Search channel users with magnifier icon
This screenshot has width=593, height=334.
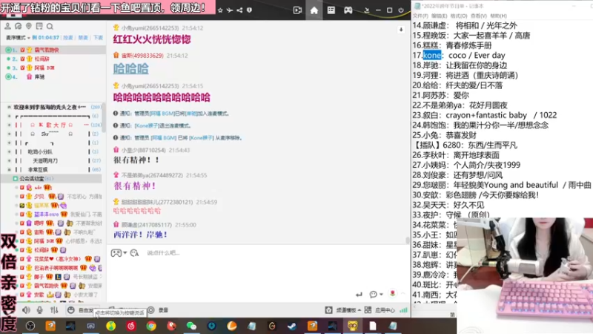50,26
